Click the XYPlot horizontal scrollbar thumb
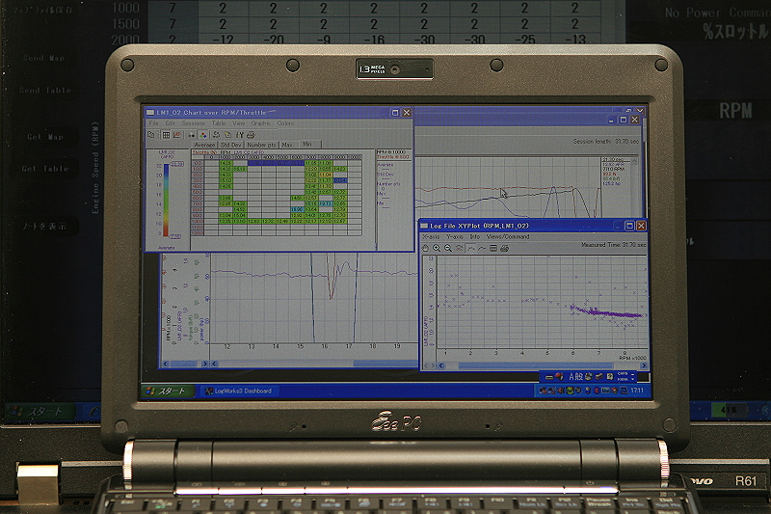Screen dimensions: 771x514 536,365
